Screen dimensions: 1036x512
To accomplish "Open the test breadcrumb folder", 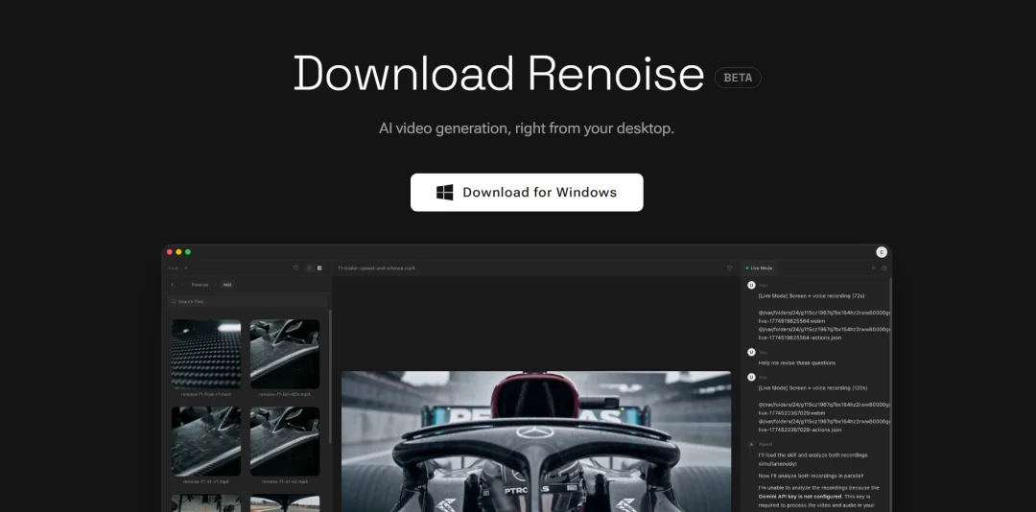I will [x=227, y=285].
